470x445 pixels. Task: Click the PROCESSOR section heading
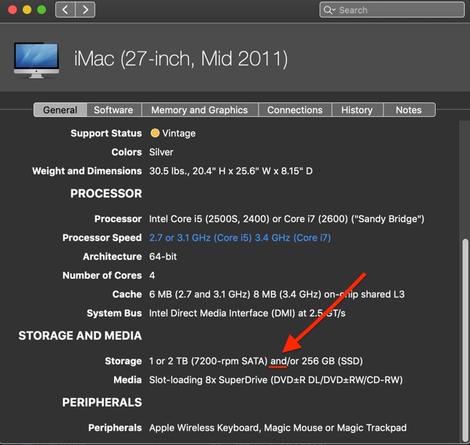(106, 193)
